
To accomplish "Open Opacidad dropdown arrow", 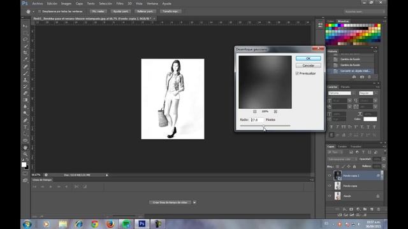I will pyautogui.click(x=384, y=159).
